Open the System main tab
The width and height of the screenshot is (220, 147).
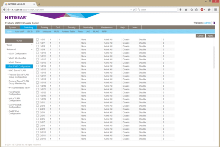pos(12,28)
